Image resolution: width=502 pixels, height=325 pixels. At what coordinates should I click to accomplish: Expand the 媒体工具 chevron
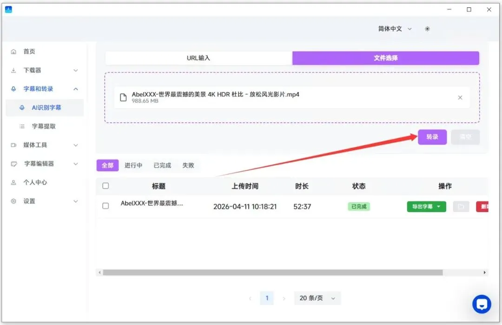pos(76,145)
